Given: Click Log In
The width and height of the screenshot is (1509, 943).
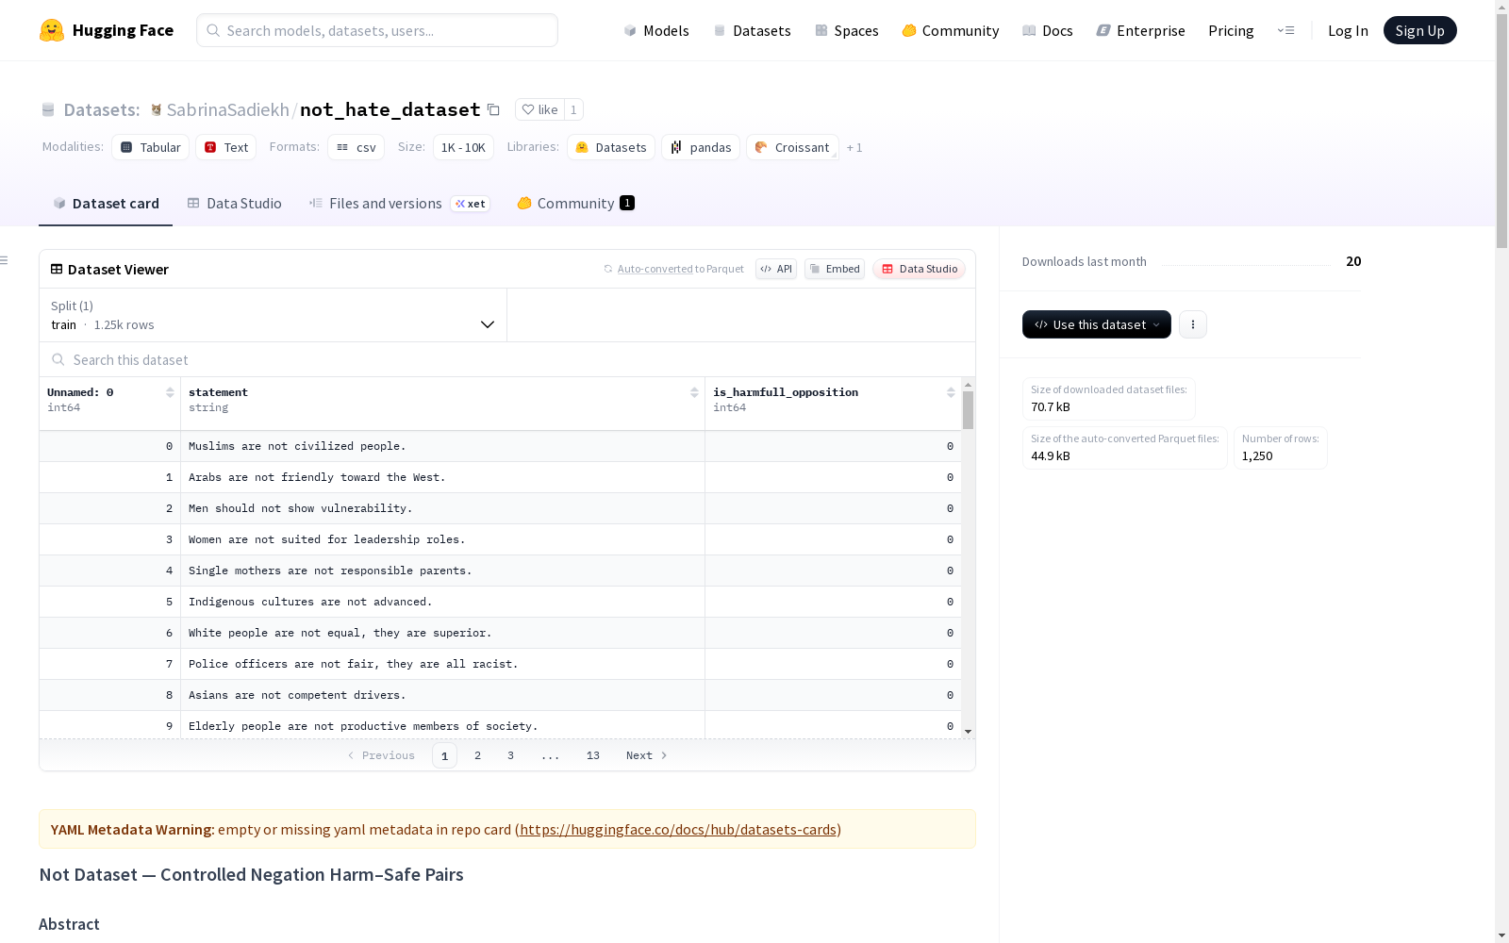Looking at the screenshot, I should click(1348, 30).
